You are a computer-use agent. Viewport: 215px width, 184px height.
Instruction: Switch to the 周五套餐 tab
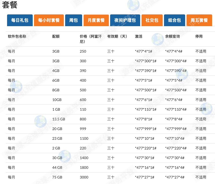199,20
